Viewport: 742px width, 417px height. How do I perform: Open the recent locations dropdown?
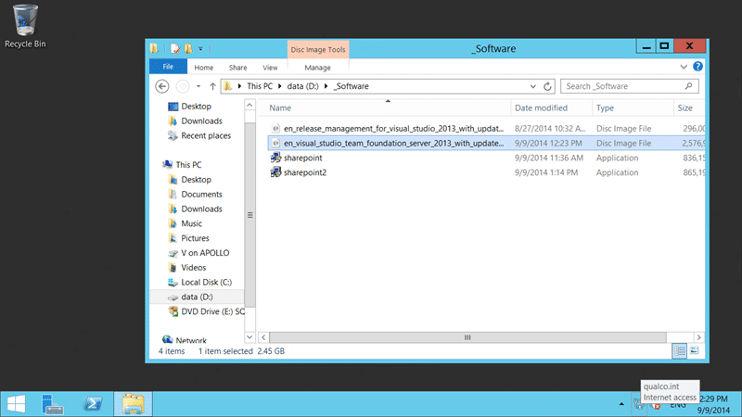(x=198, y=86)
